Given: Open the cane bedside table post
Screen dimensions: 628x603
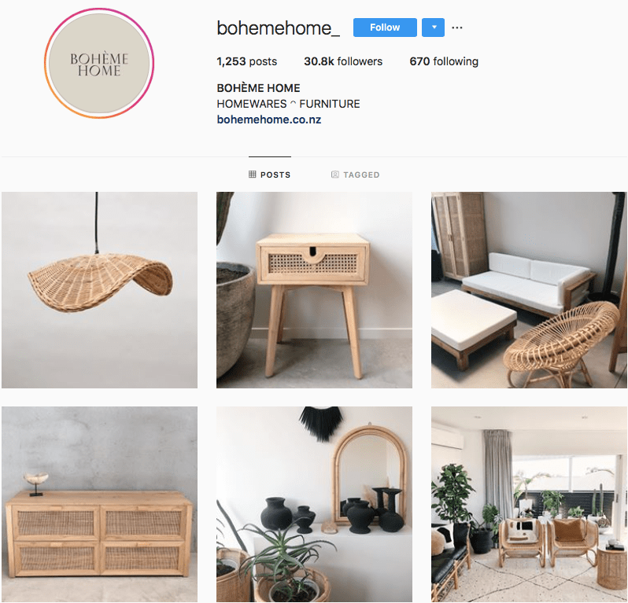Looking at the screenshot, I should pos(315,290).
